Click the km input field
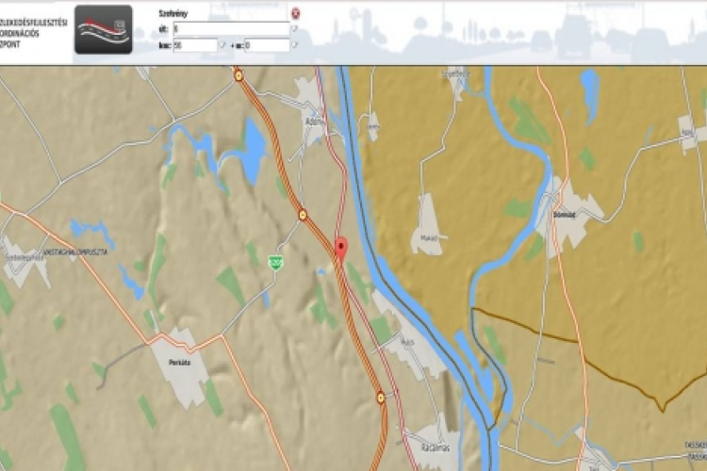Viewport: 707px width, 471px height. (194, 44)
